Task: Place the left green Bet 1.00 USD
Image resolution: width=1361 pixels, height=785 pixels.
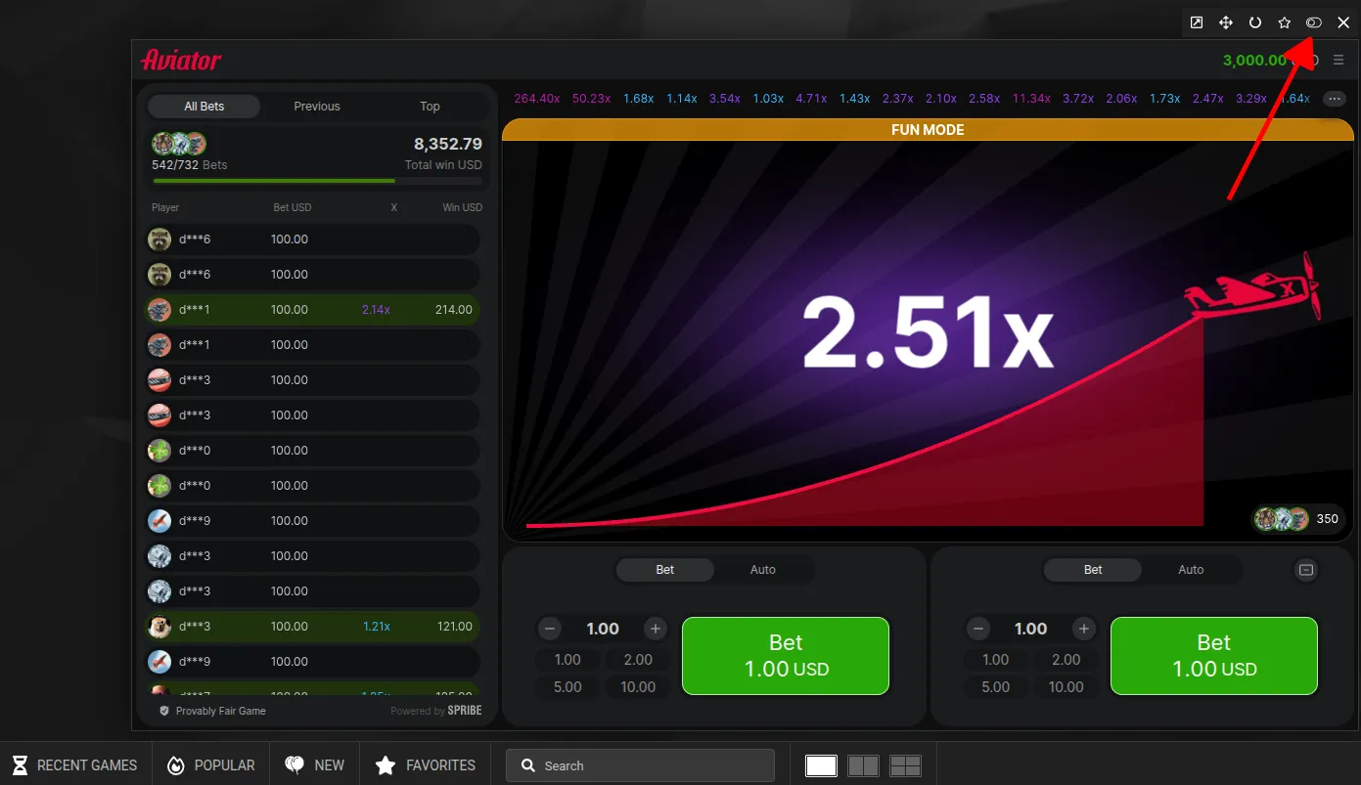Action: coord(785,656)
